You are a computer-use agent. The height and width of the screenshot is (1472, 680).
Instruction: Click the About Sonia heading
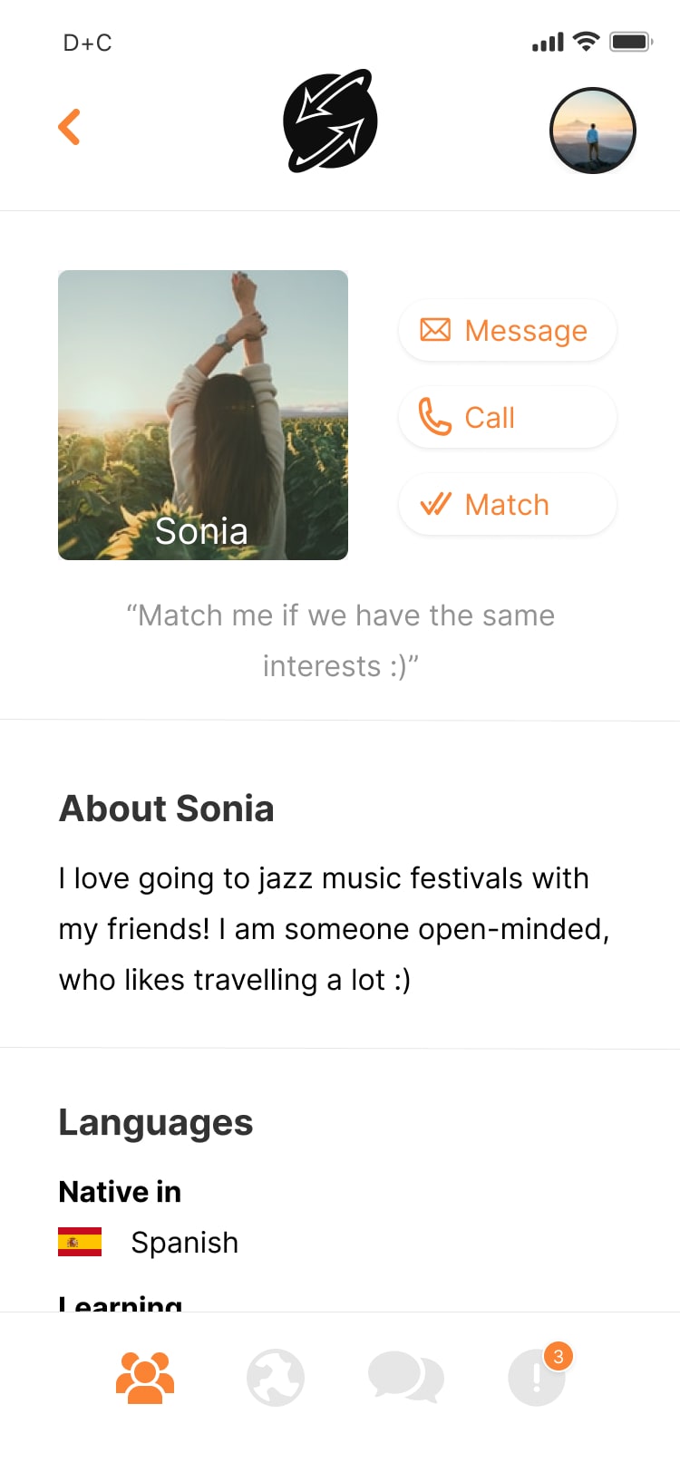[x=167, y=809]
